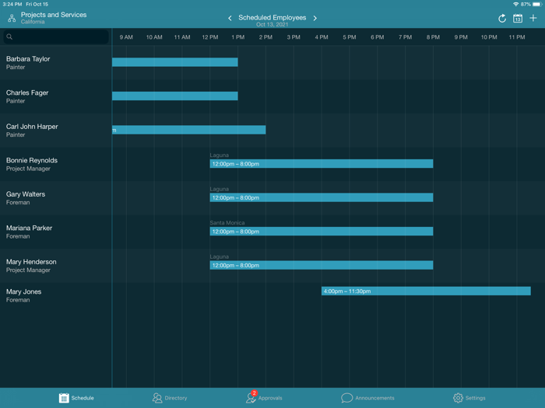The image size is (545, 408).
Task: Click the 11 PM time column header
Action: tap(517, 37)
